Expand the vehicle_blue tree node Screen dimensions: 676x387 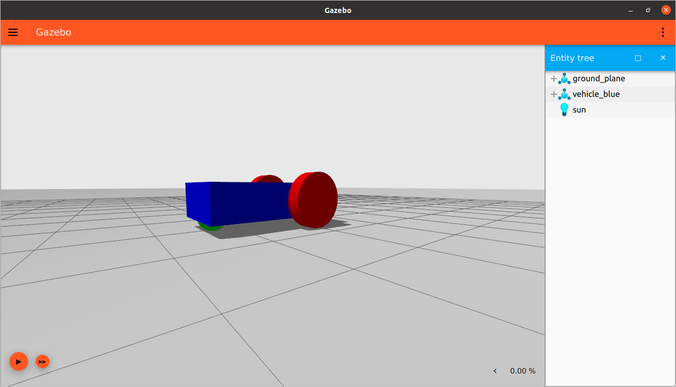(x=554, y=94)
